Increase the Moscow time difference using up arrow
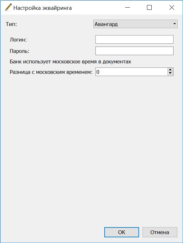Image resolution: width=183 pixels, height=243 pixels. point(170,70)
